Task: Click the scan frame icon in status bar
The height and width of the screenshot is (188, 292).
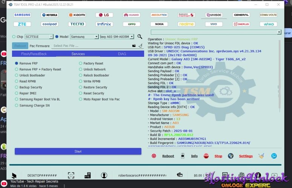Action: click(x=71, y=175)
